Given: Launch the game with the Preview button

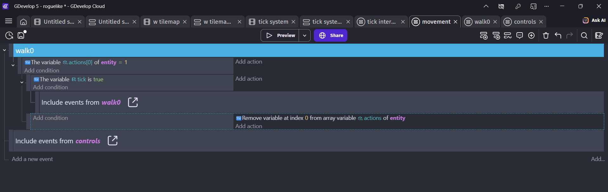Looking at the screenshot, I should point(280,35).
